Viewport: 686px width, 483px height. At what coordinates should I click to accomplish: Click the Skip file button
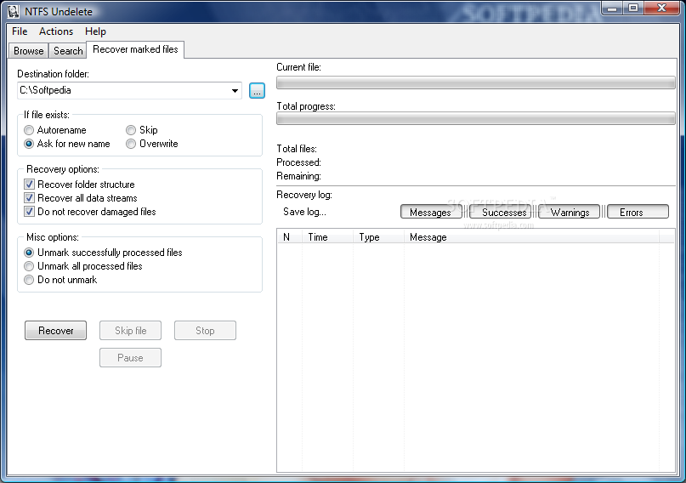click(130, 331)
